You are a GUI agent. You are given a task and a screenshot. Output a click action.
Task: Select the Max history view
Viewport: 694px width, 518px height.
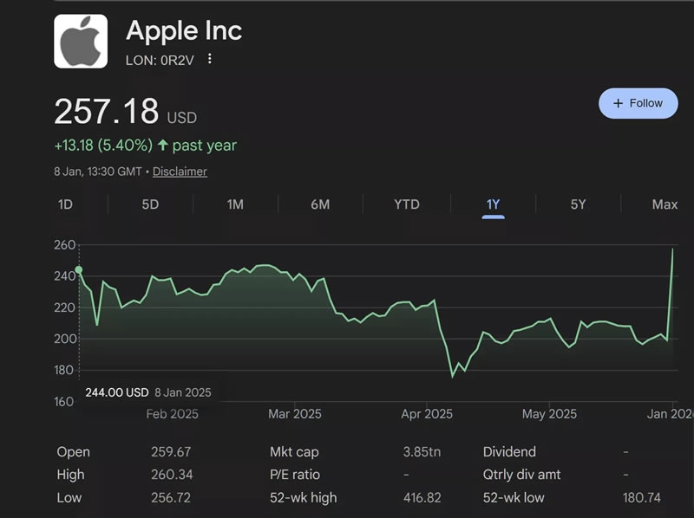(664, 204)
